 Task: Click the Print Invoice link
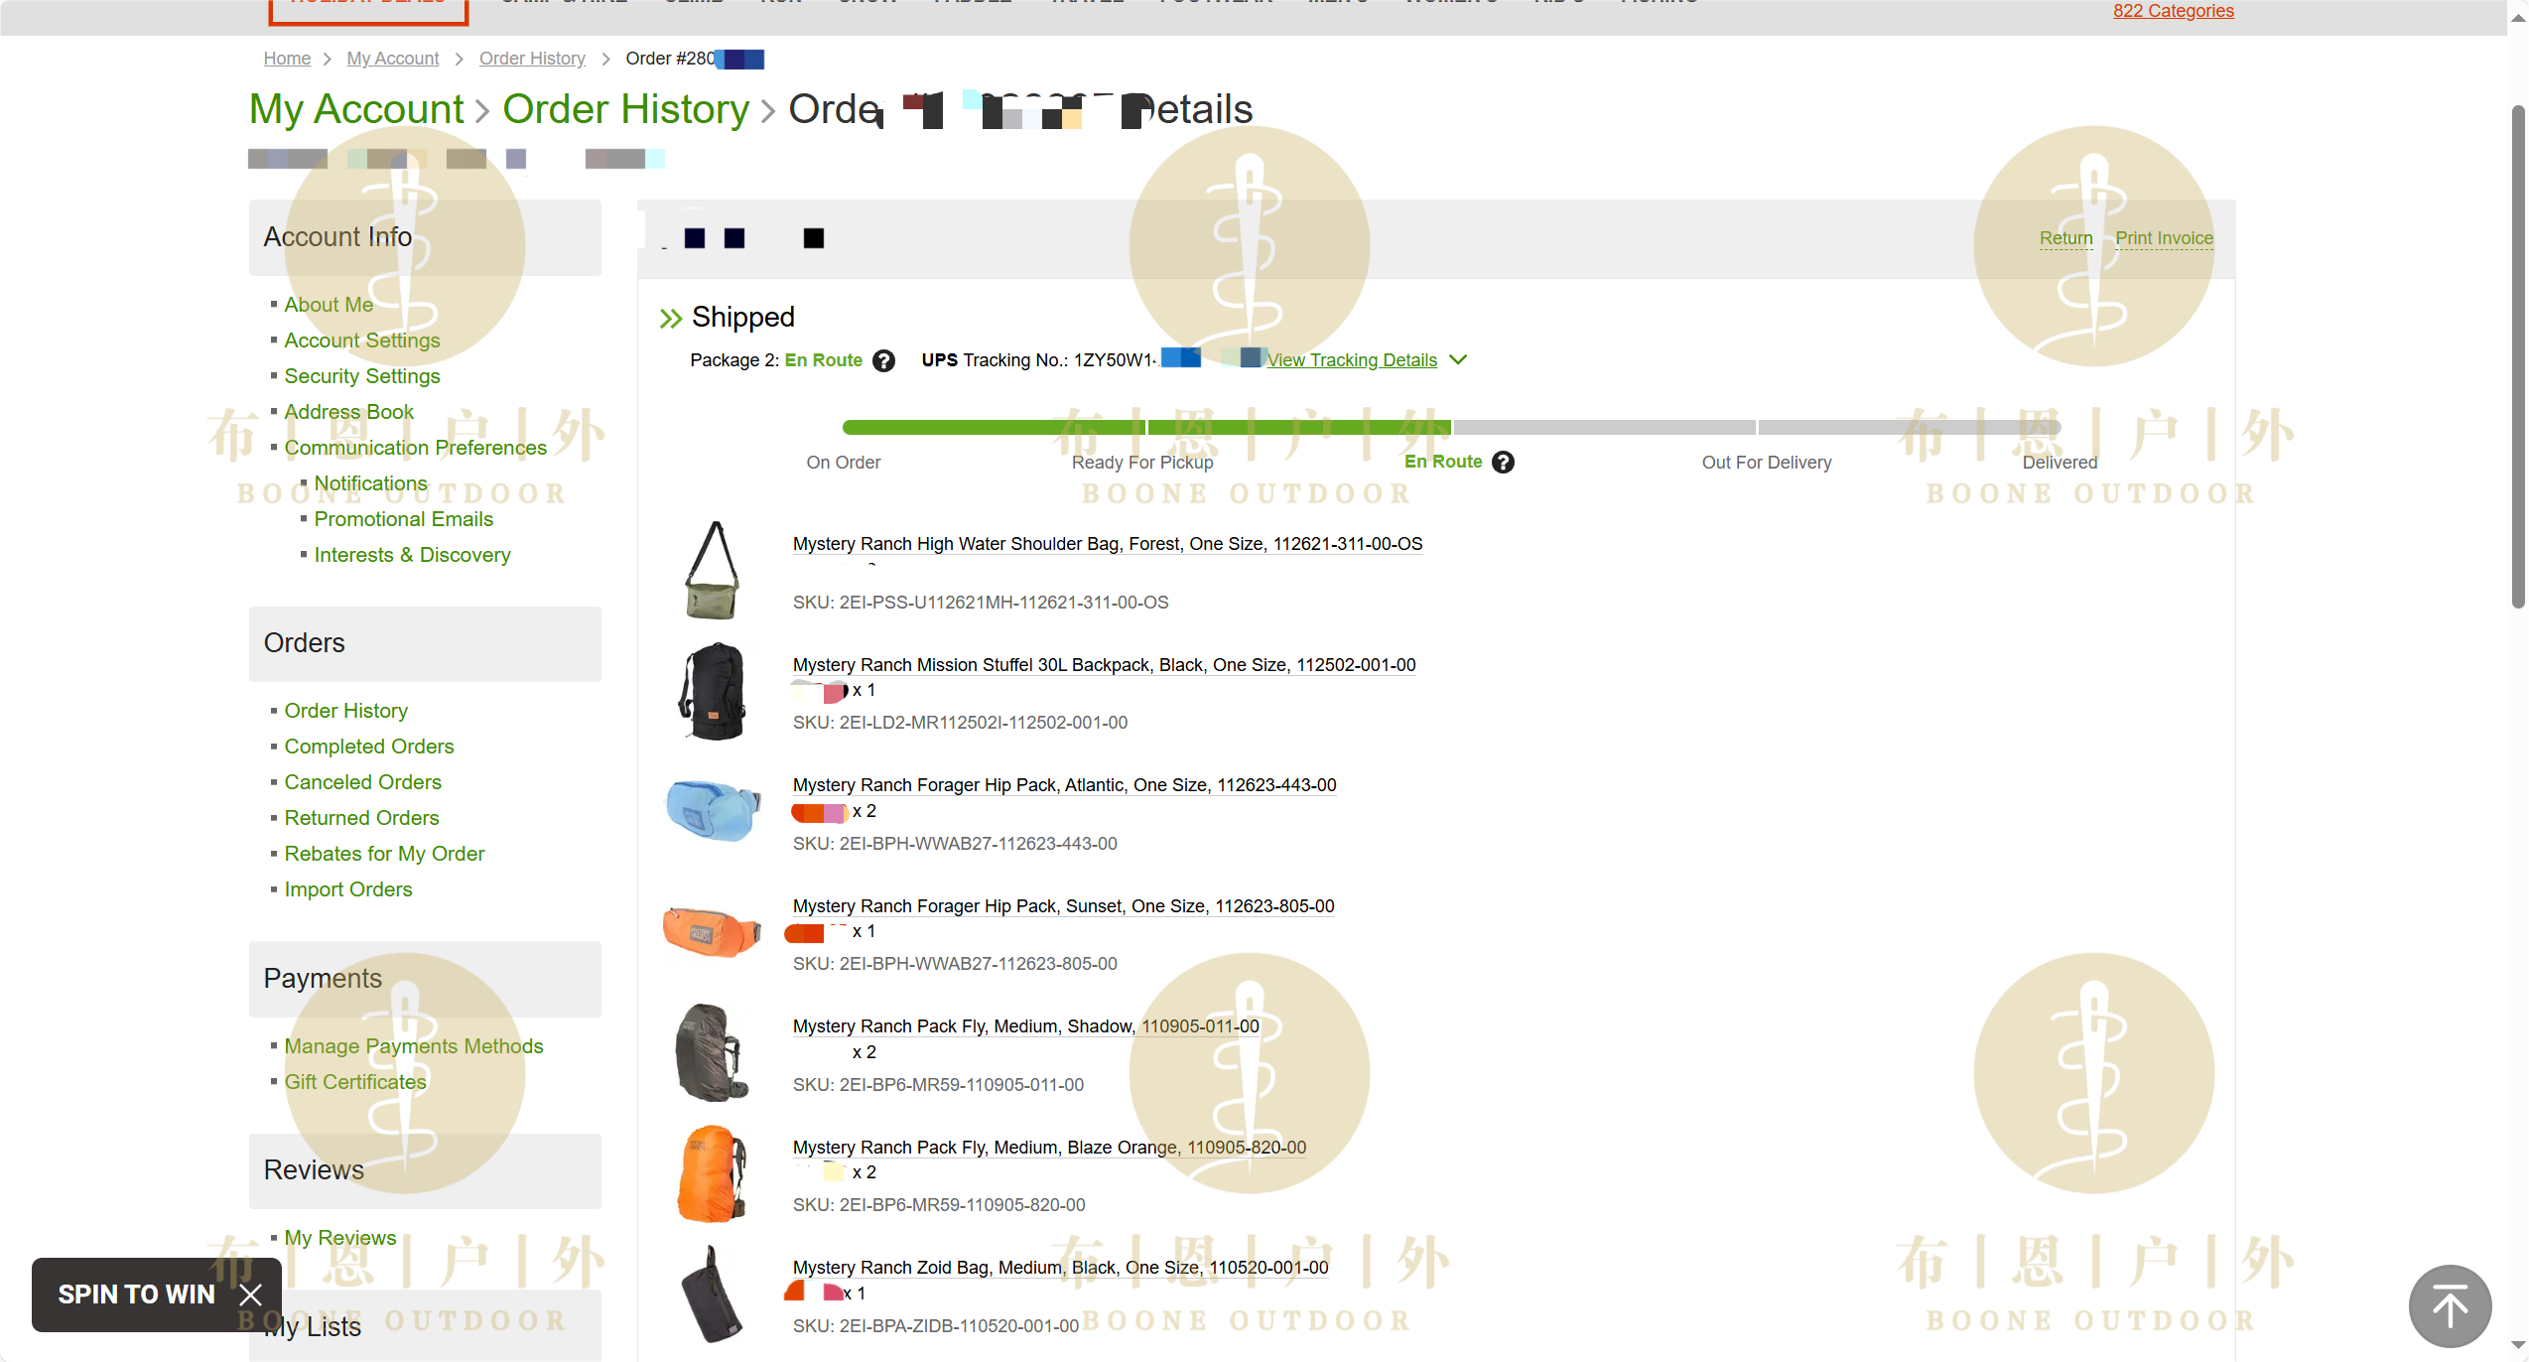[x=2164, y=238]
